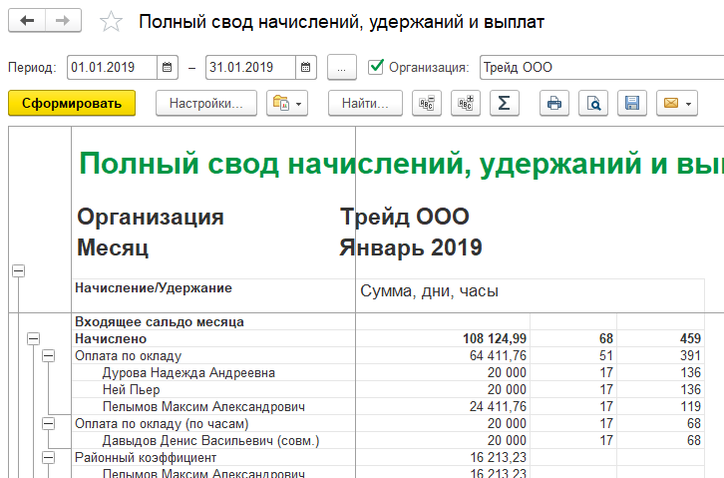Add report to favorites with star icon
724x478 pixels.
[112, 22]
